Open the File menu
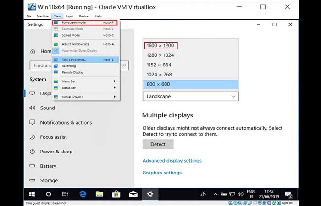 pyautogui.click(x=29, y=16)
